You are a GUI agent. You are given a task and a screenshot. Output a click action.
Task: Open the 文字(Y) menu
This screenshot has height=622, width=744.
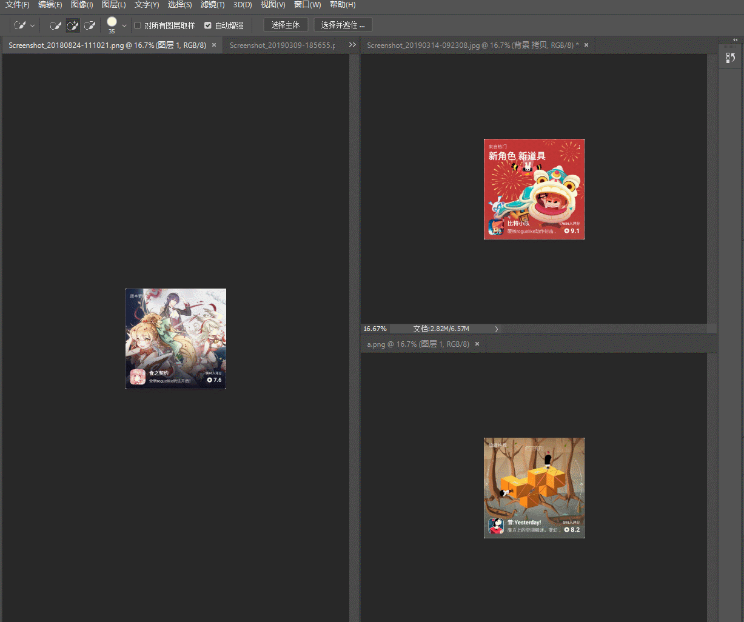click(147, 5)
